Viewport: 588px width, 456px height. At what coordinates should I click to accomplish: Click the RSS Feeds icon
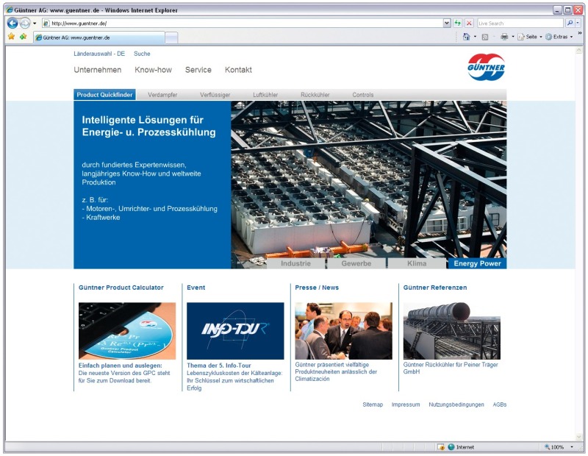(x=485, y=37)
